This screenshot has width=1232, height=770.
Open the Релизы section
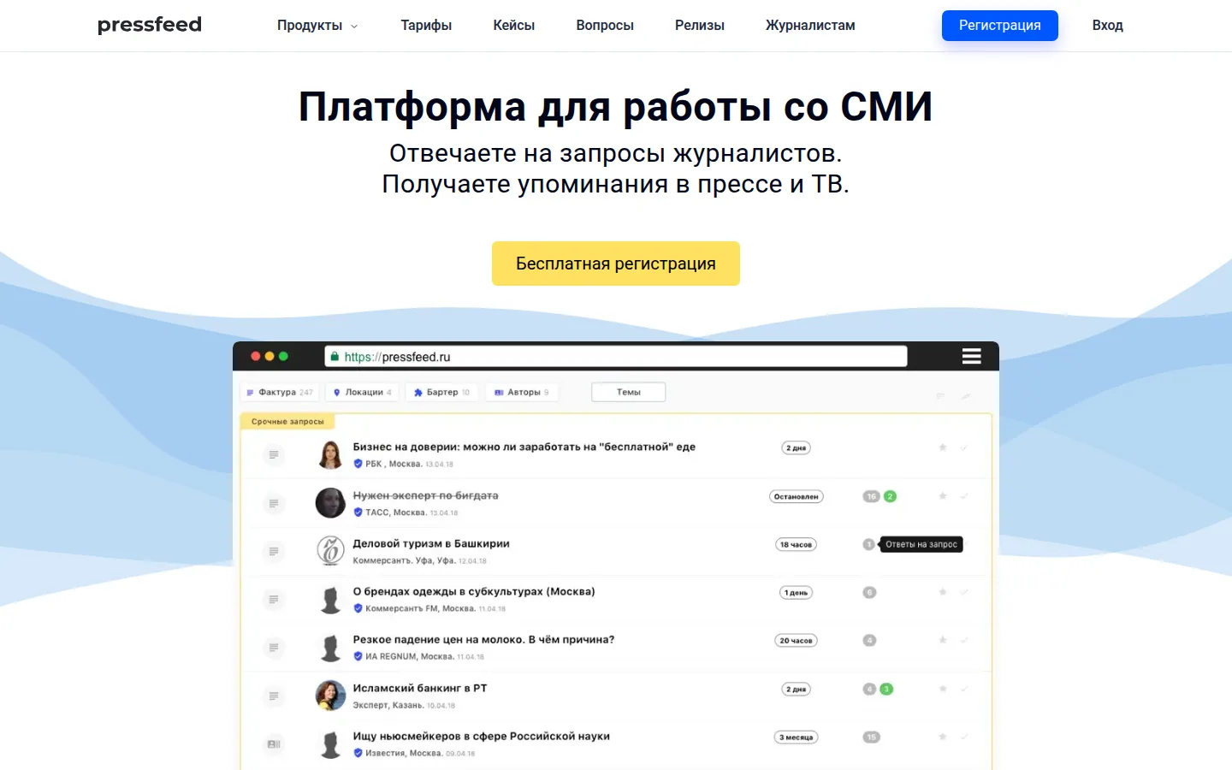[x=699, y=26]
